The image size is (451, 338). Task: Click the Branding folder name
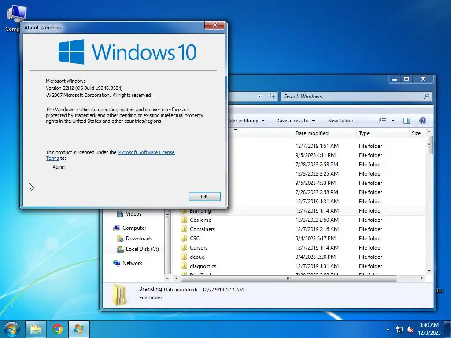click(200, 211)
